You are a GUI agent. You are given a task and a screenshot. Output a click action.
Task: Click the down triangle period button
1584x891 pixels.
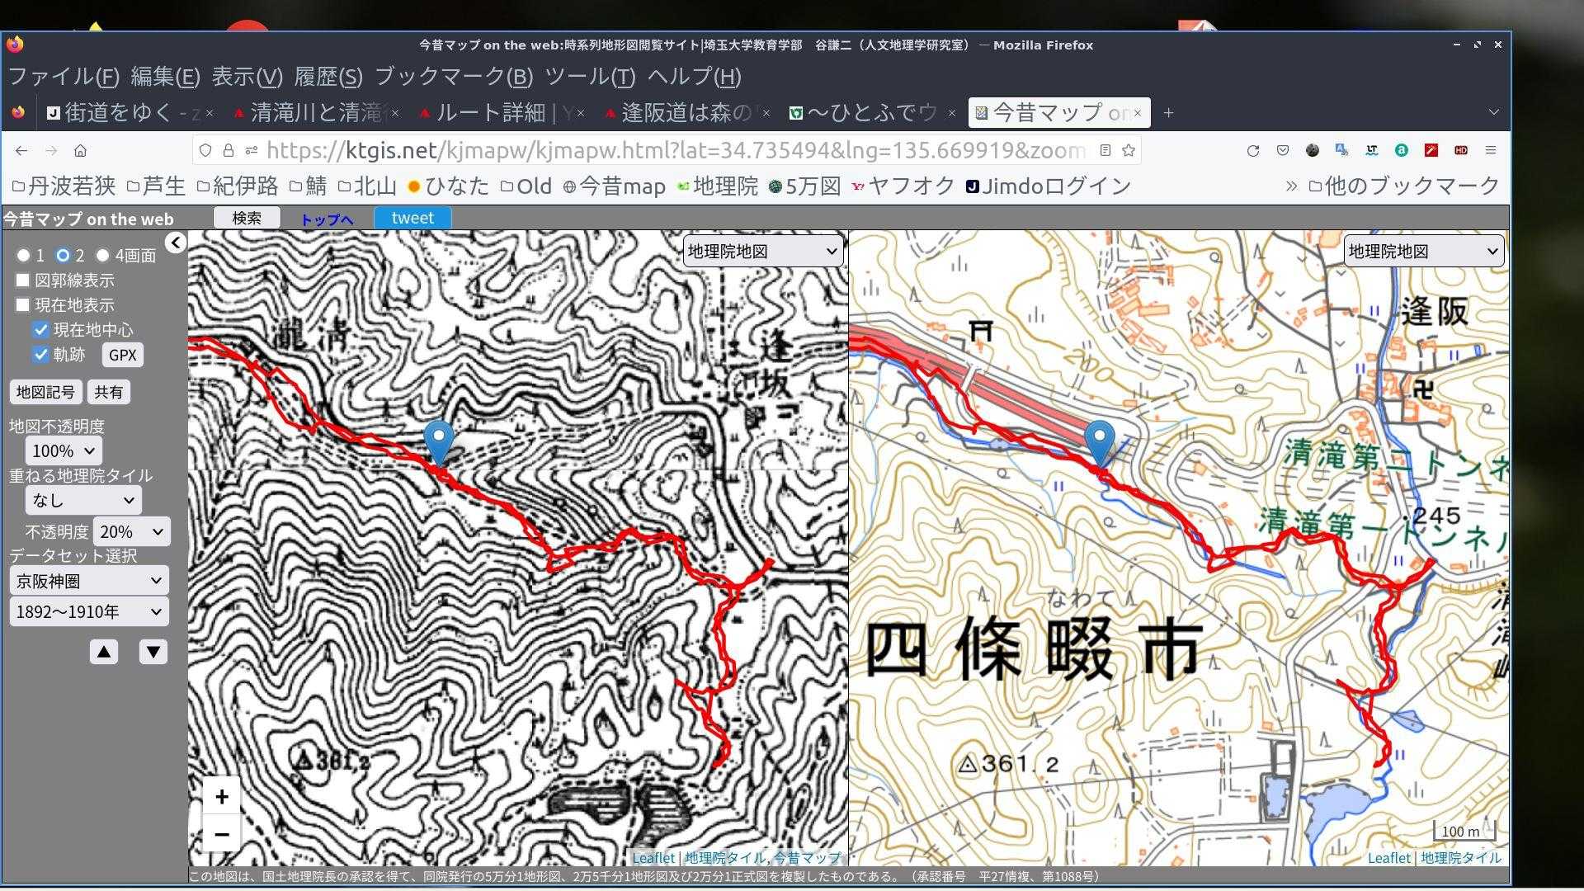153,652
